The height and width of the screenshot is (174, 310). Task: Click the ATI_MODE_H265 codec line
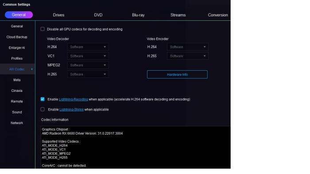coord(55,158)
